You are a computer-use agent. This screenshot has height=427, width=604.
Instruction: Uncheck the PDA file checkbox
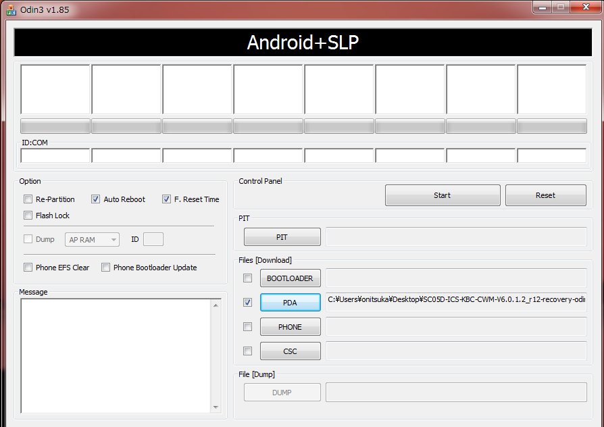tap(248, 303)
